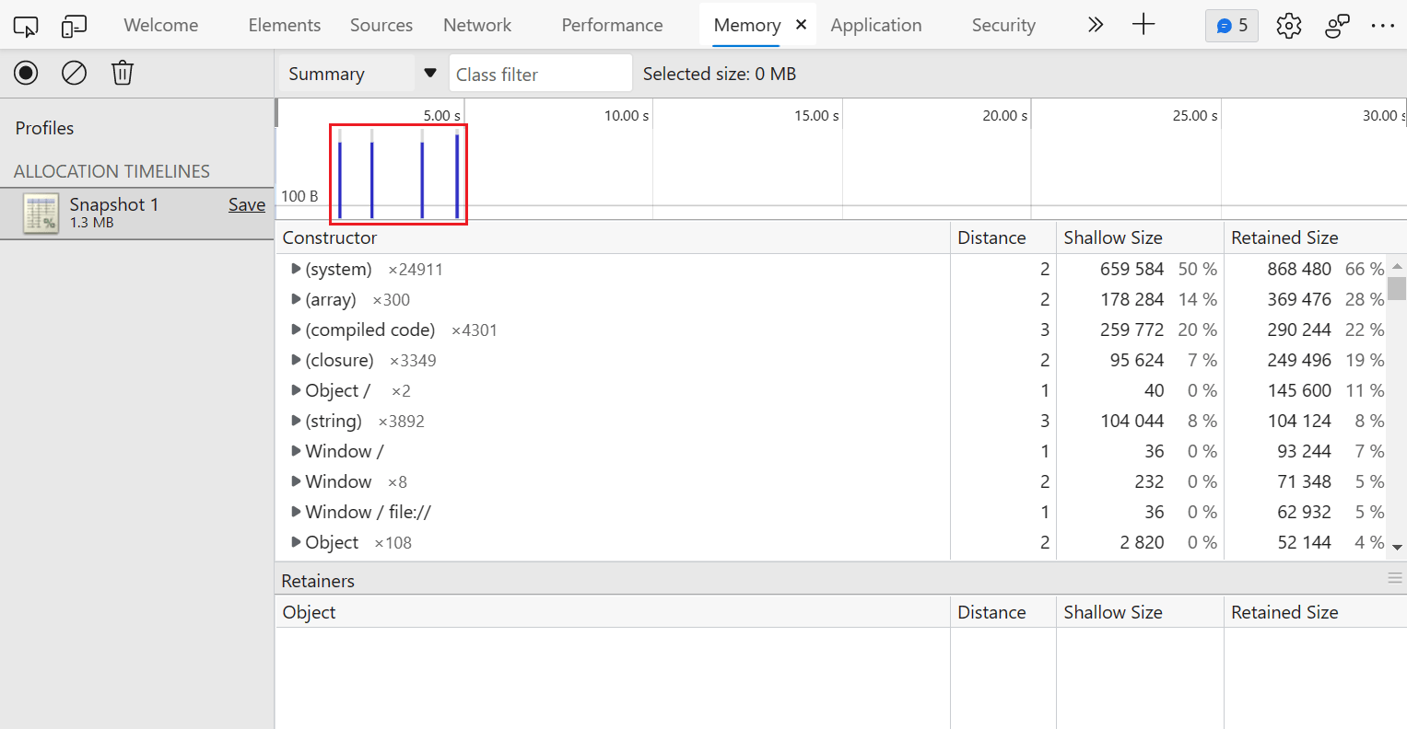Expand the (system) constructor row
This screenshot has height=729, width=1407.
pyautogui.click(x=296, y=269)
